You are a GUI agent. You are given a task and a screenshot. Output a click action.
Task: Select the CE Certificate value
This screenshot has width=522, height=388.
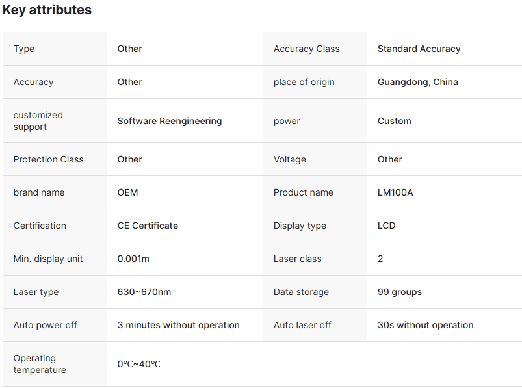pyautogui.click(x=148, y=226)
